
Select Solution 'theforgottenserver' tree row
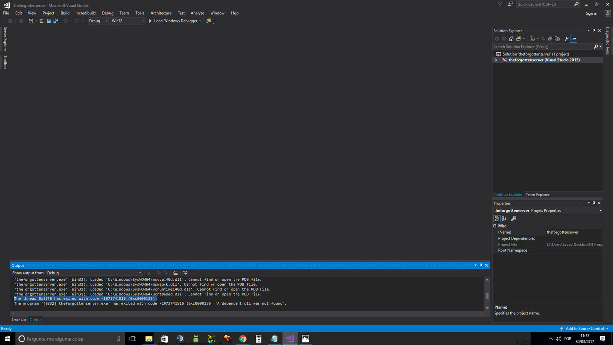(547, 54)
